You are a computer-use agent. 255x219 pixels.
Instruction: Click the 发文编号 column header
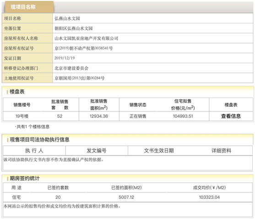[97, 151]
